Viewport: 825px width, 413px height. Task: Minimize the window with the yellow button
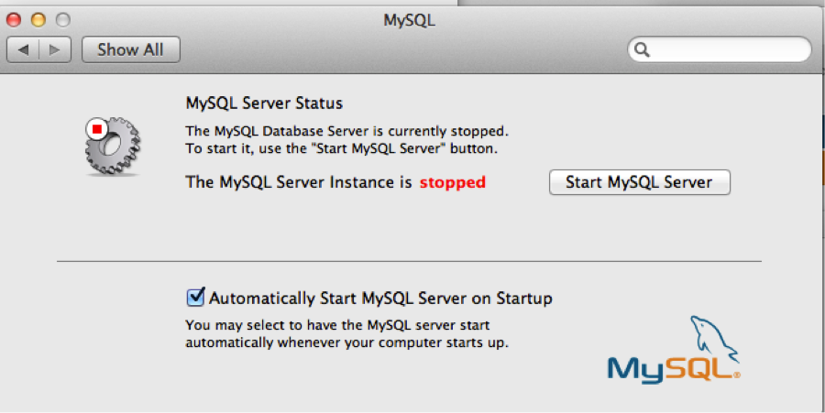point(39,18)
